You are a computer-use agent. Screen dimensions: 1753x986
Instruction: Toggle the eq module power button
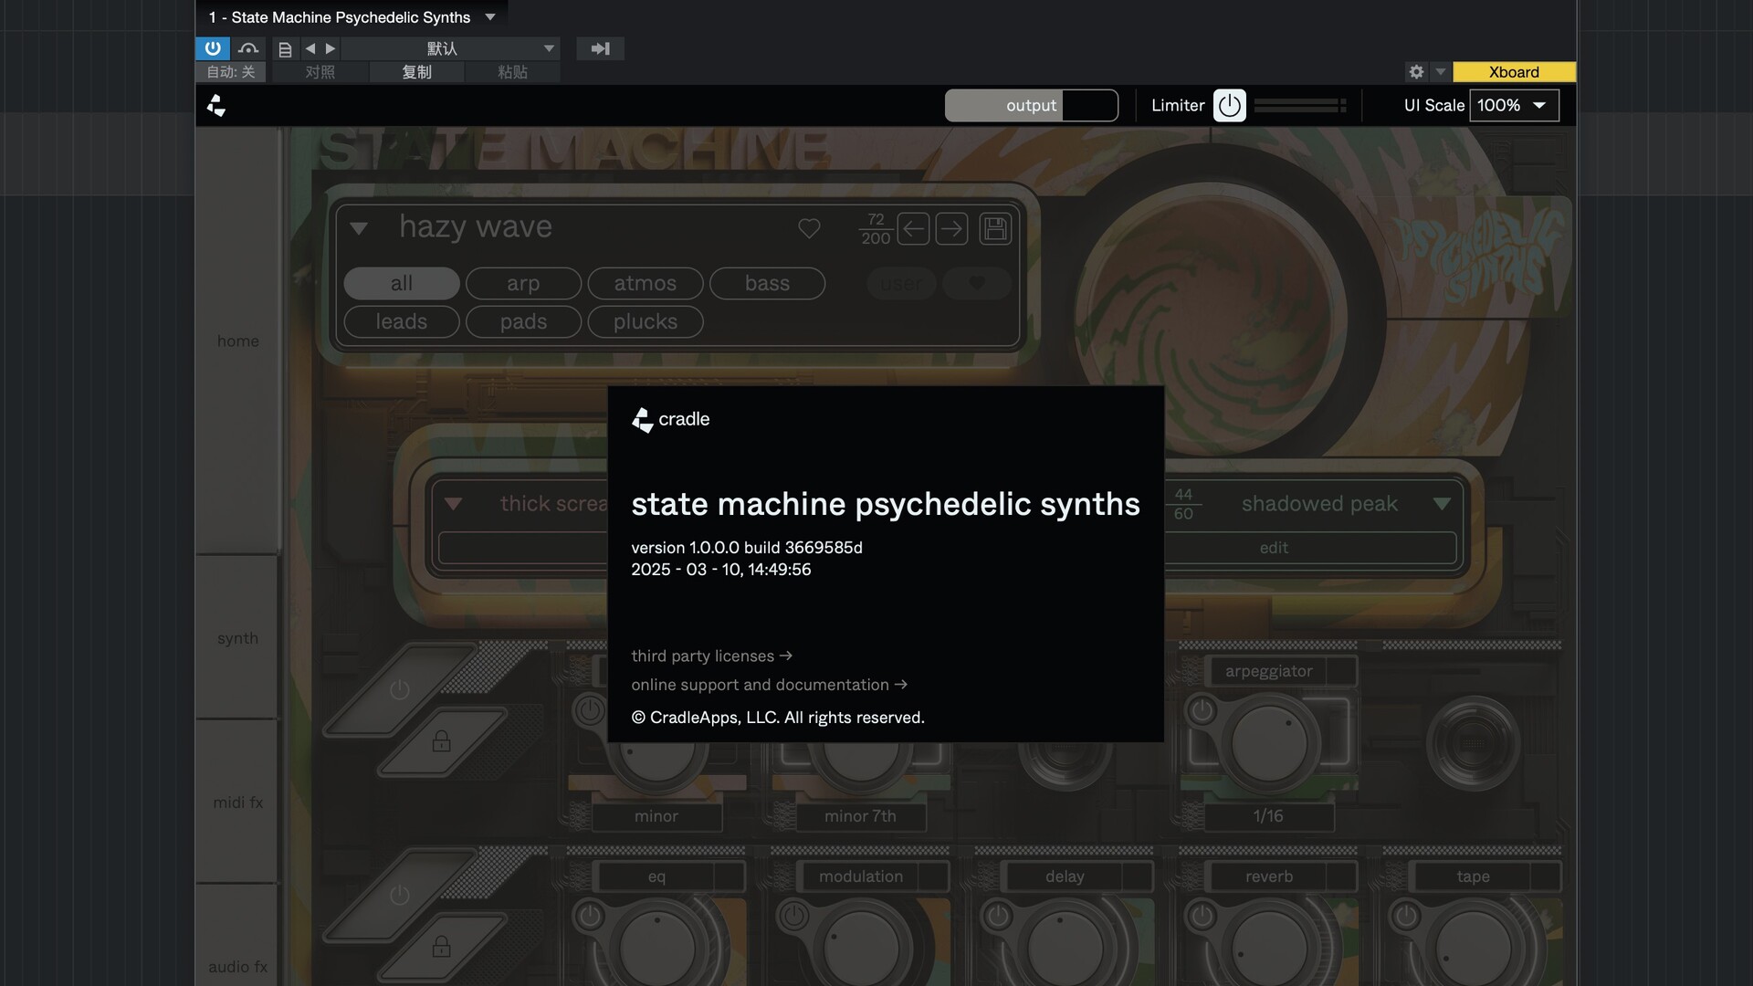pyautogui.click(x=590, y=915)
